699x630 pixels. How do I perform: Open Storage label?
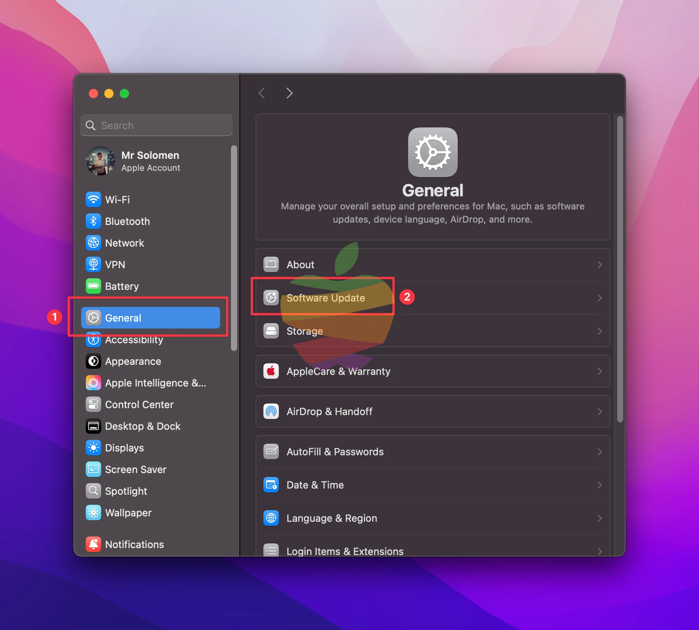tap(305, 331)
